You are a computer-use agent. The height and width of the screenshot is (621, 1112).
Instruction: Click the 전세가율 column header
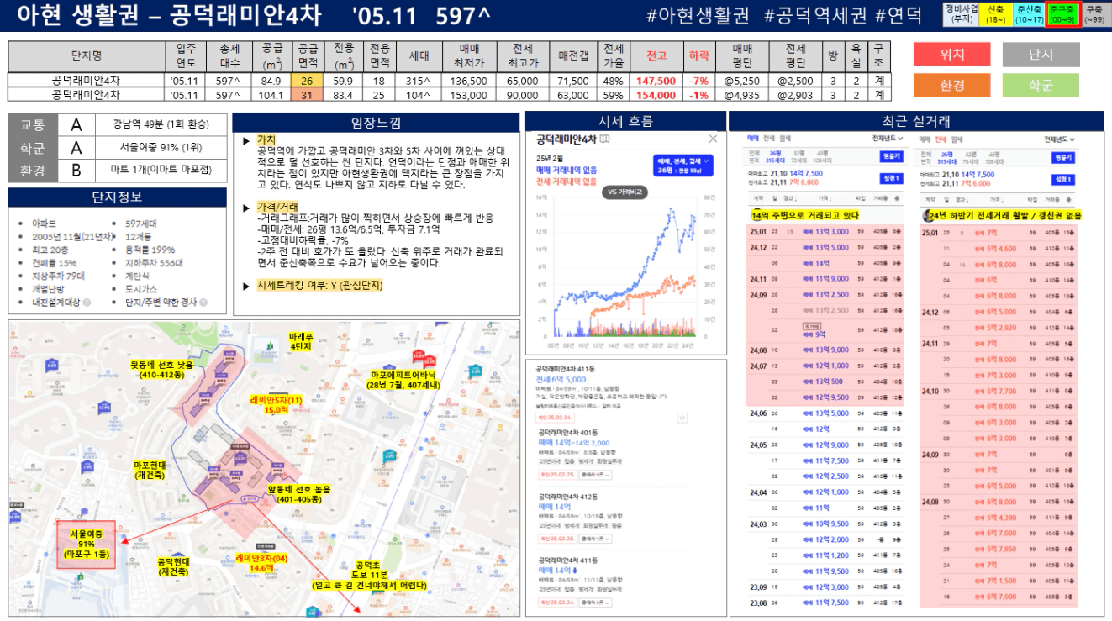click(x=614, y=56)
